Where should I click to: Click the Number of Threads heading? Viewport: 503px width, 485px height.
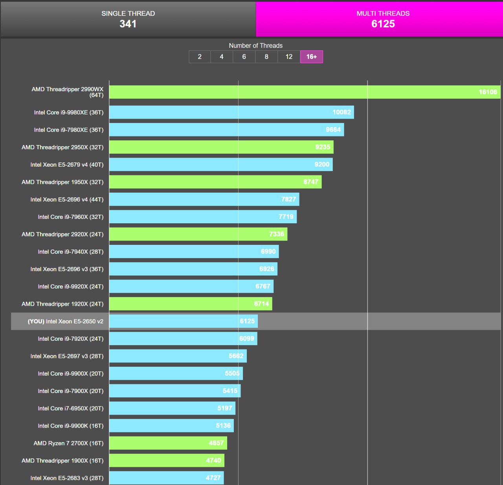(256, 46)
